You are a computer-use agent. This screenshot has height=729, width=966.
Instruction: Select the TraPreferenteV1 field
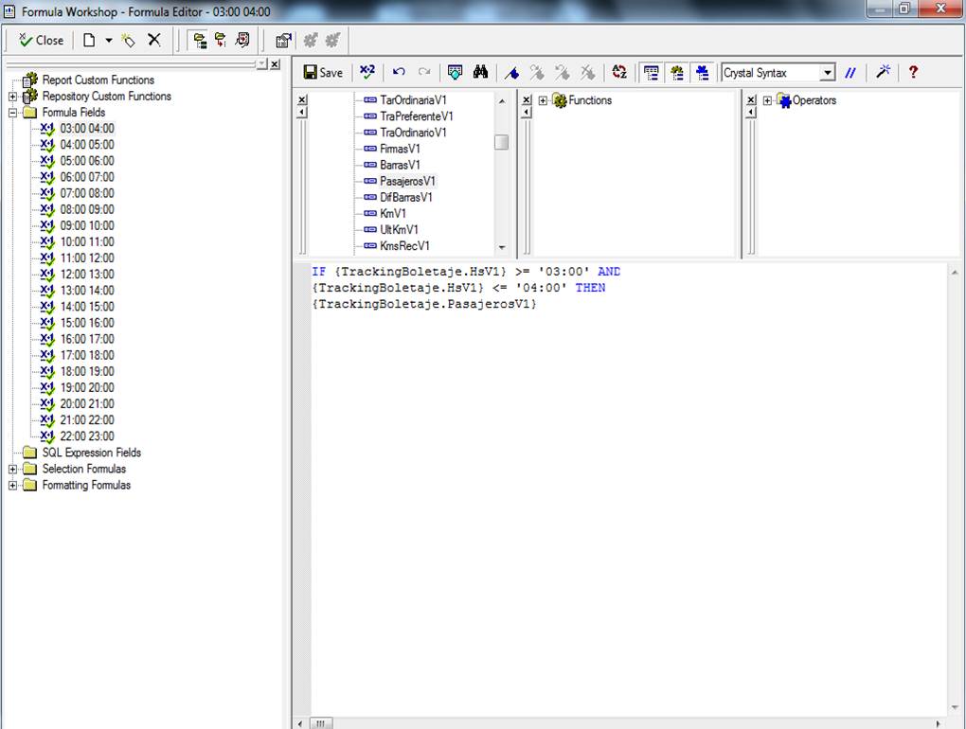coord(417,116)
